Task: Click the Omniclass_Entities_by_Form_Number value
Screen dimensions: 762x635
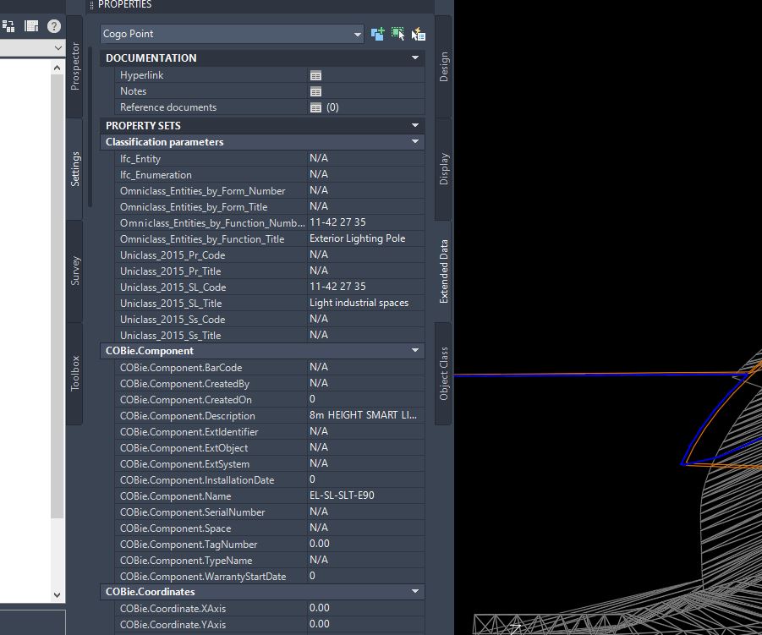Action: point(366,190)
